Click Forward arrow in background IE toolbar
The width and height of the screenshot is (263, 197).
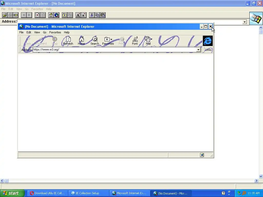[x=29, y=15]
